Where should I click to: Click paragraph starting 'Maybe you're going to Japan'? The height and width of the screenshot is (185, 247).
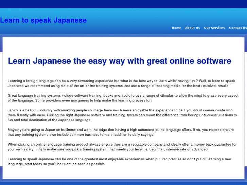tap(121, 132)
